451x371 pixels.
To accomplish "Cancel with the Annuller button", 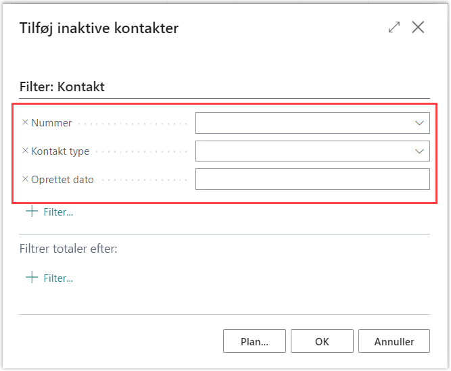I will [x=394, y=341].
